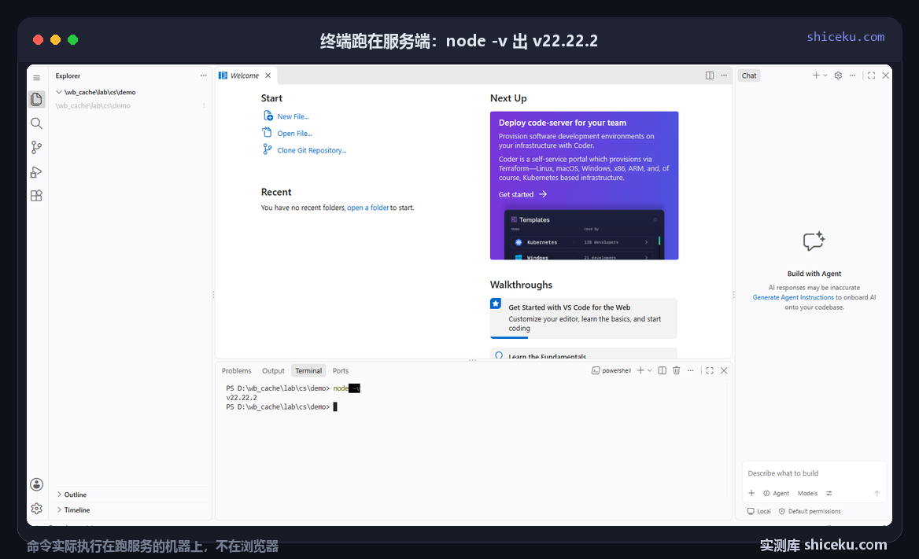The width and height of the screenshot is (919, 559).
Task: Maximize the Chat panel
Action: point(872,75)
